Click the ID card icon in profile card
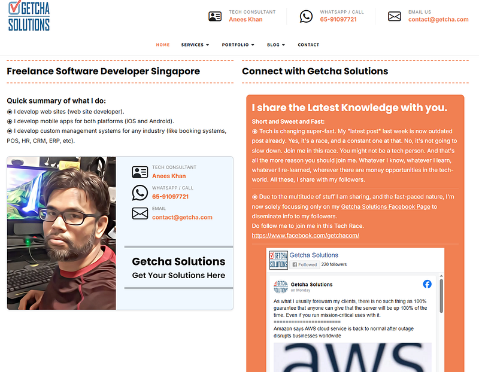Viewport: 479px width, 372px height. click(x=140, y=172)
